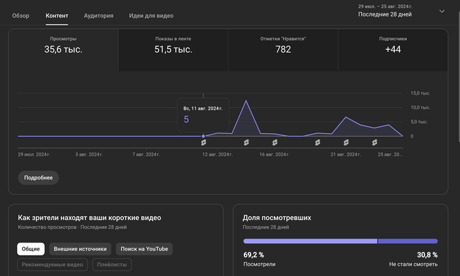Click the Shorts marker at 21 Aug 2024
The image size is (460, 276).
(x=346, y=142)
